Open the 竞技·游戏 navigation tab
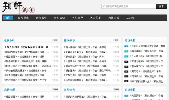169x100 pixels. coord(114,18)
